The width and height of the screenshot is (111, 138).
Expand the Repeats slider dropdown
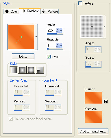61,46
